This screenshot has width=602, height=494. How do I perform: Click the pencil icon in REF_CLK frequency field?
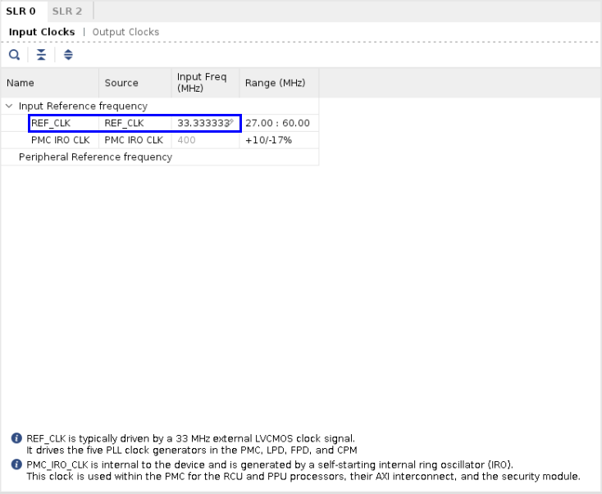tap(231, 122)
